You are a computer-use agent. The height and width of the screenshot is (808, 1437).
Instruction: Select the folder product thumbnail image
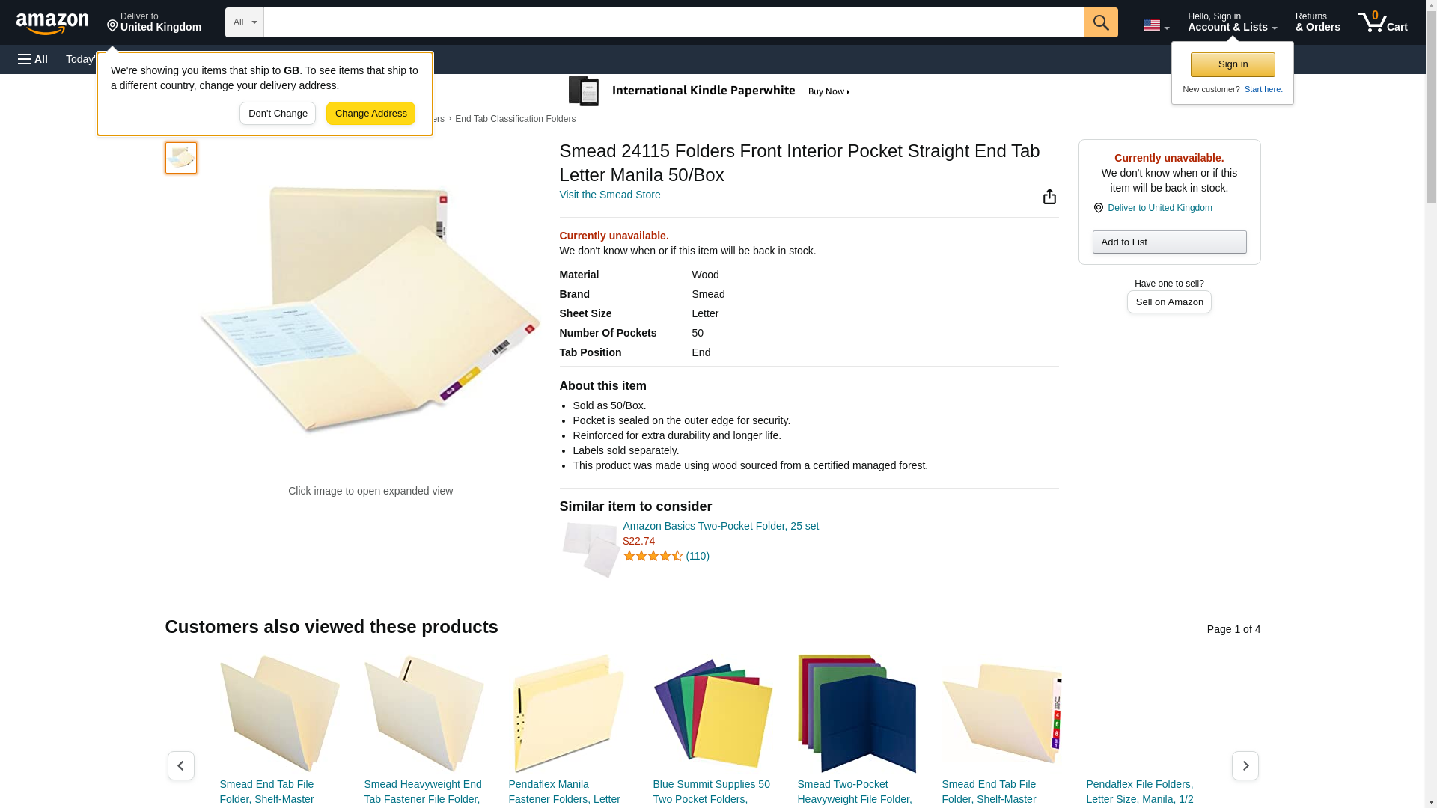181,158
